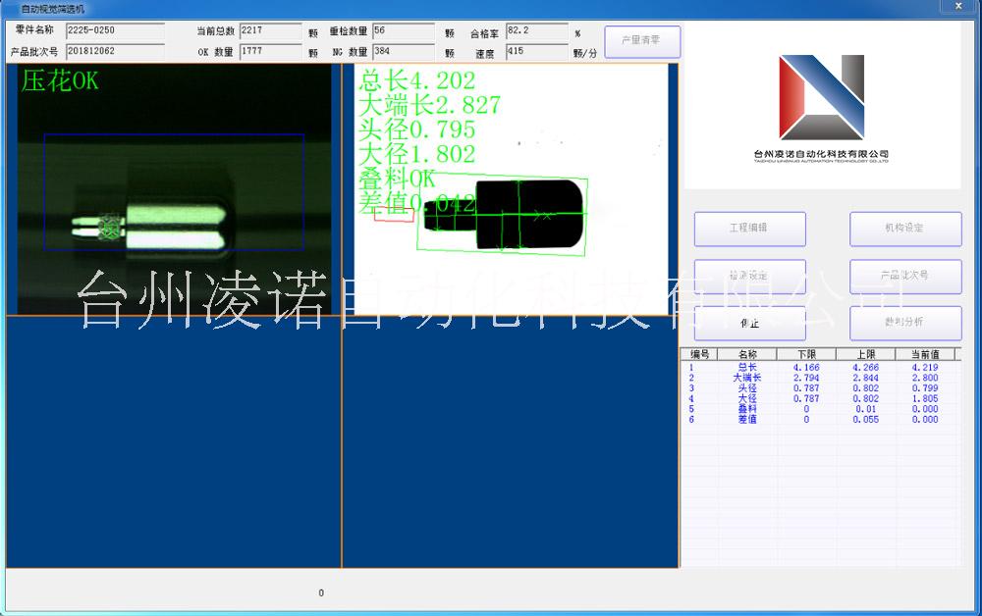982x616 pixels.
Task: Click the 零件名称 field showing 2225-0250
Action: click(x=114, y=32)
